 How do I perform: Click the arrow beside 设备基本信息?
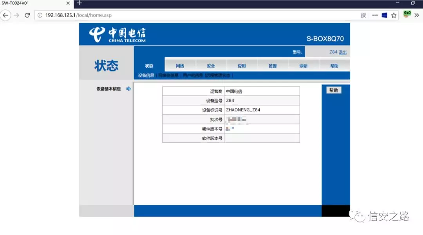[x=129, y=88]
